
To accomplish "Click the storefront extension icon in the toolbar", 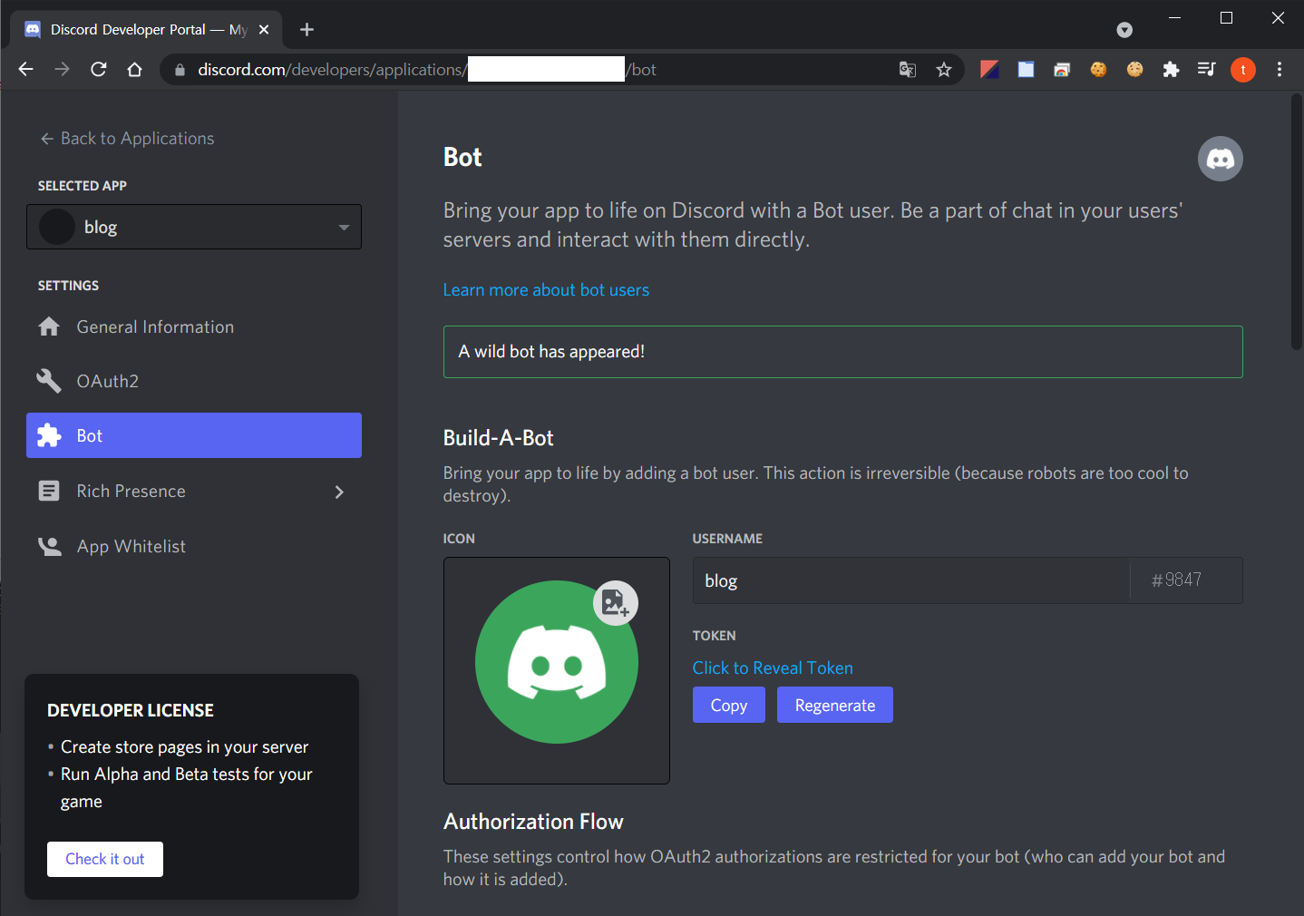I will tap(1062, 70).
